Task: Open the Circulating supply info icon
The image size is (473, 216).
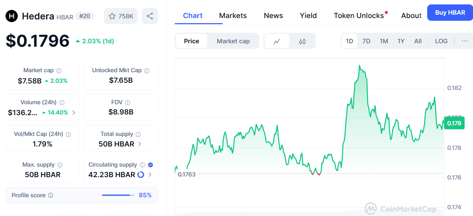Action: click(142, 165)
